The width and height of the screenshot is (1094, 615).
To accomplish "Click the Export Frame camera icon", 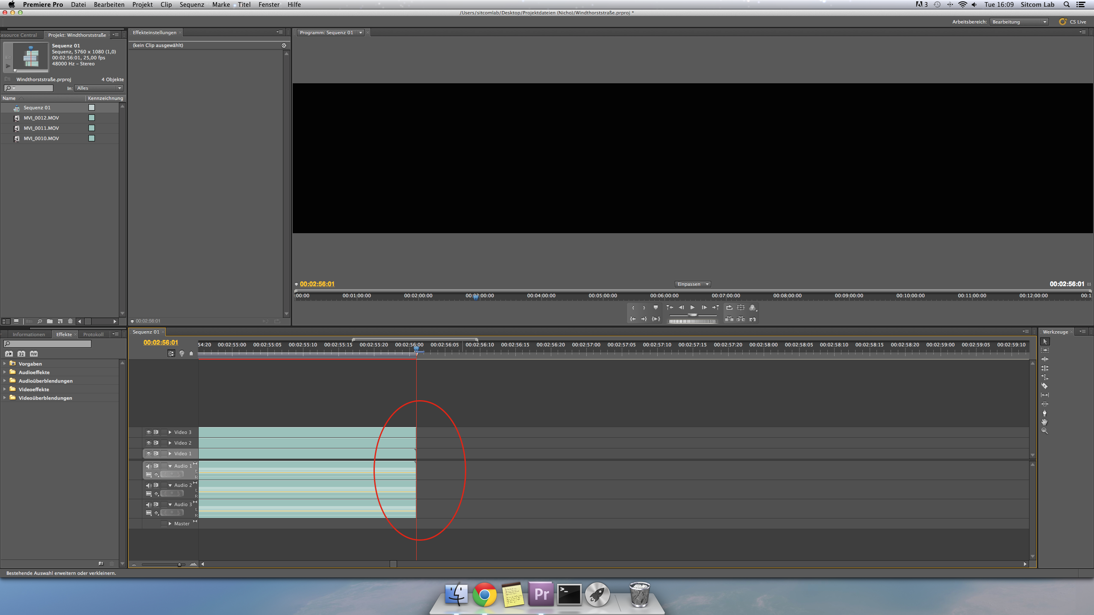I will (x=753, y=319).
